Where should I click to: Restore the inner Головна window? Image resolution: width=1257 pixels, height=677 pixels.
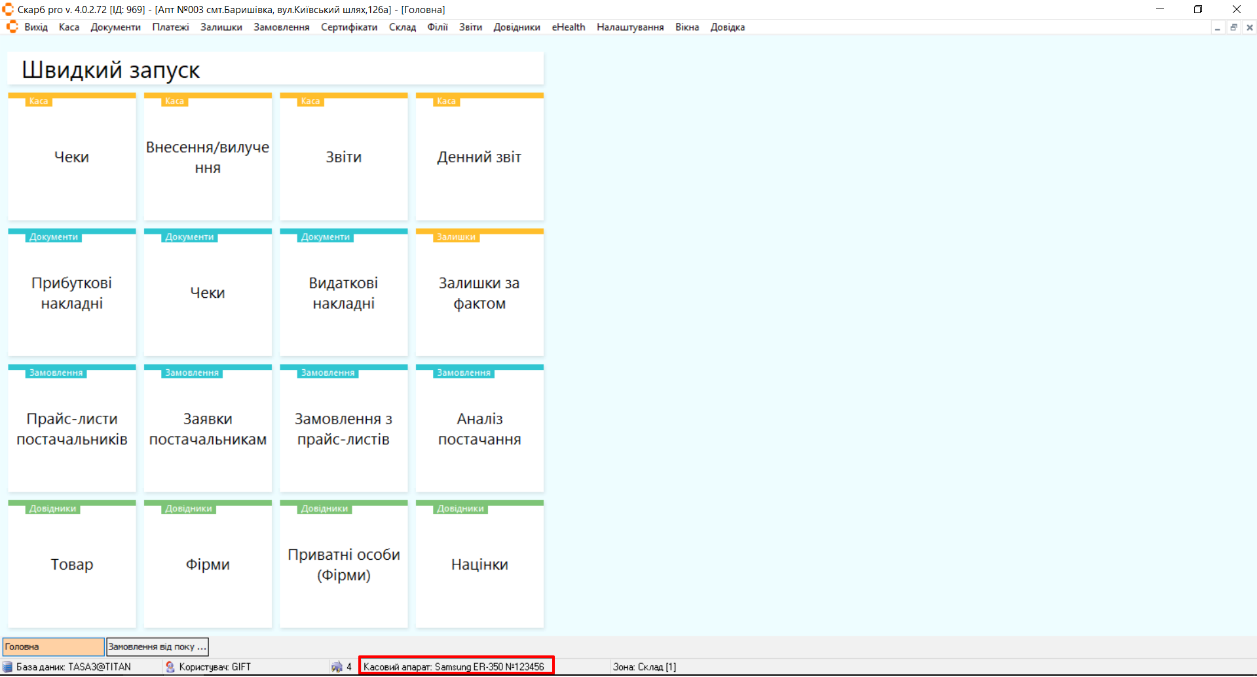[x=1233, y=27]
